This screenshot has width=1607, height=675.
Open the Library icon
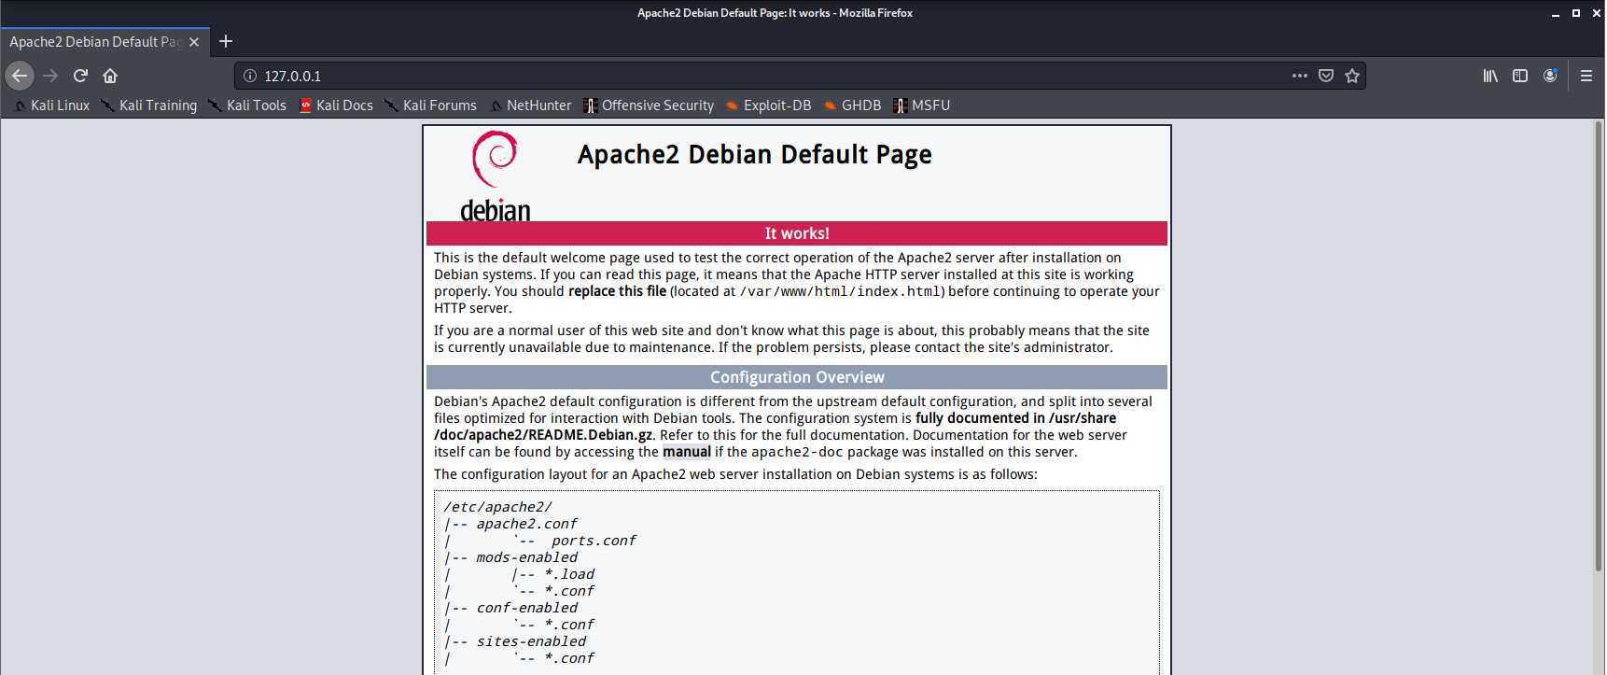(x=1490, y=76)
